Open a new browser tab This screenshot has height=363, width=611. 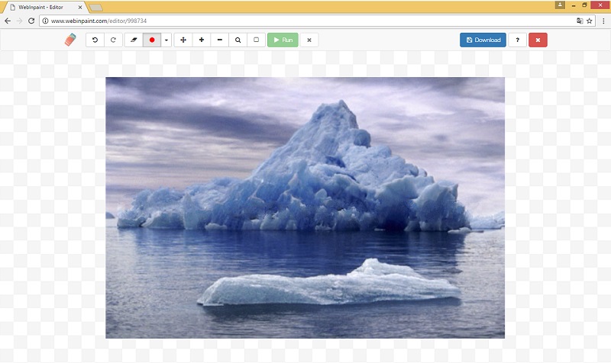96,8
